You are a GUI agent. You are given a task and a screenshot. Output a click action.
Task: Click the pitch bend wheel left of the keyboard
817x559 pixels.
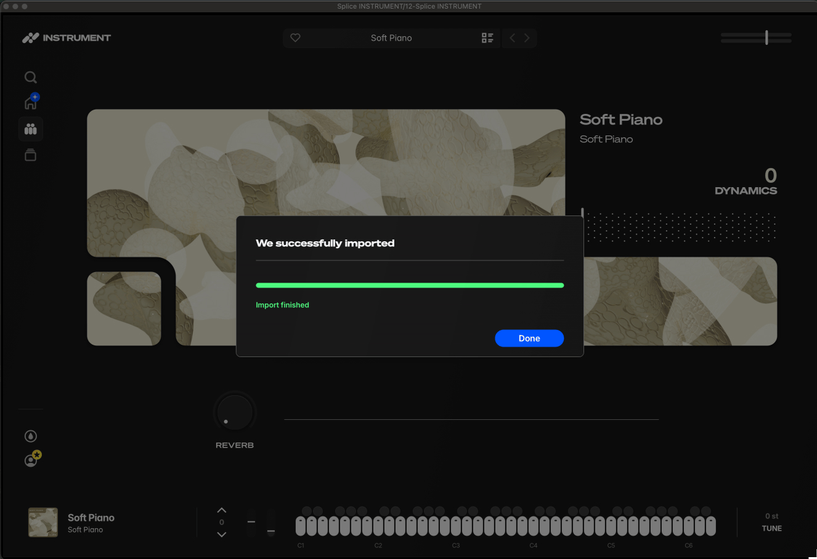point(251,522)
